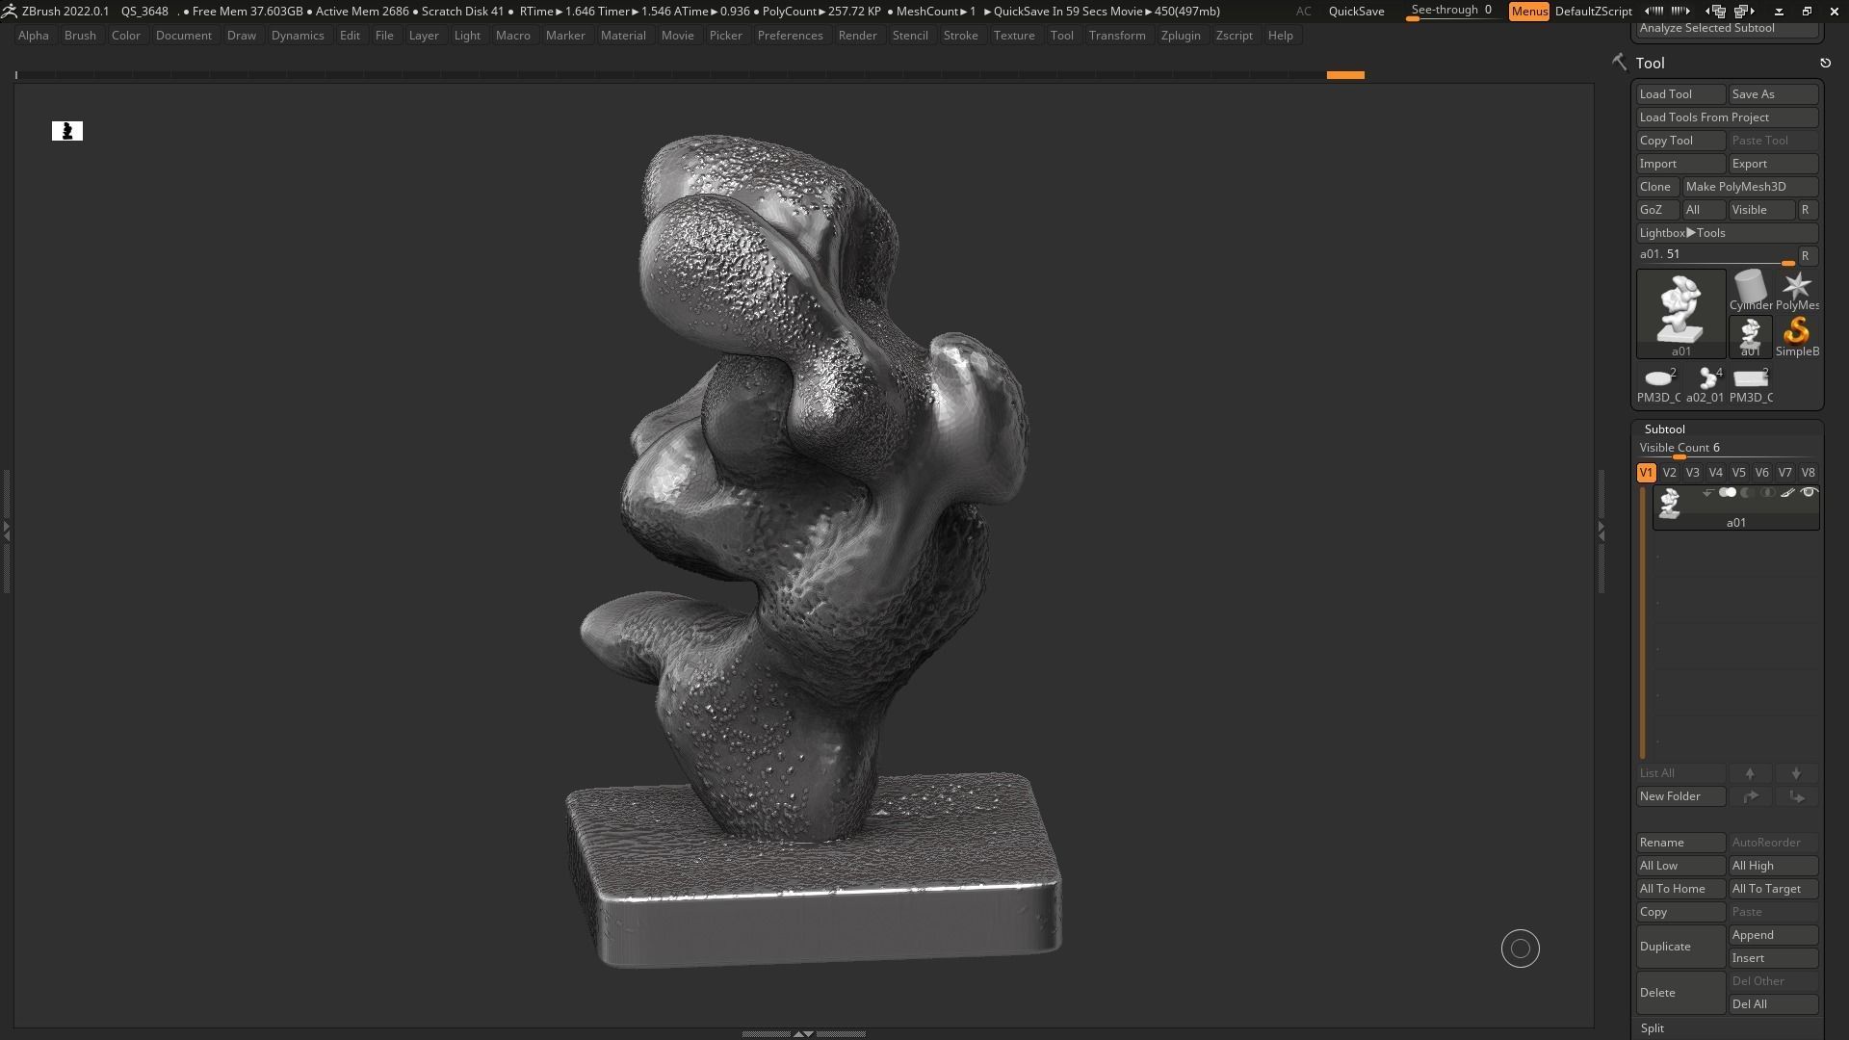Click the ZBrush logo icon in title bar
The image size is (1849, 1040).
pyautogui.click(x=9, y=11)
